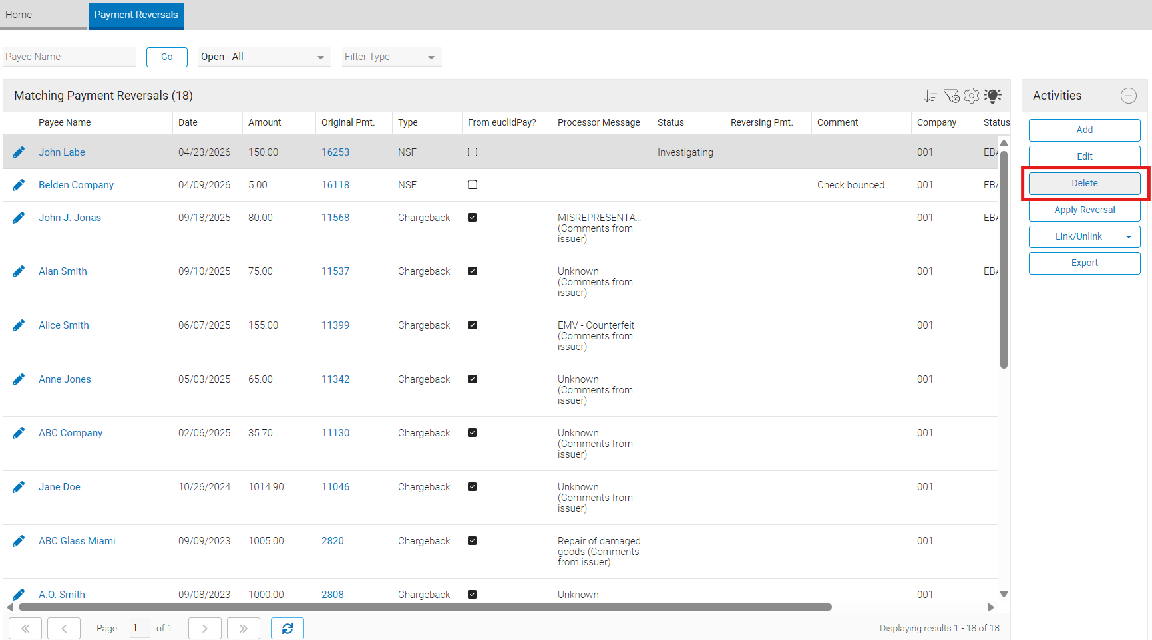This screenshot has width=1152, height=640.
Task: Focus the Payee Name search field
Action: coord(69,57)
